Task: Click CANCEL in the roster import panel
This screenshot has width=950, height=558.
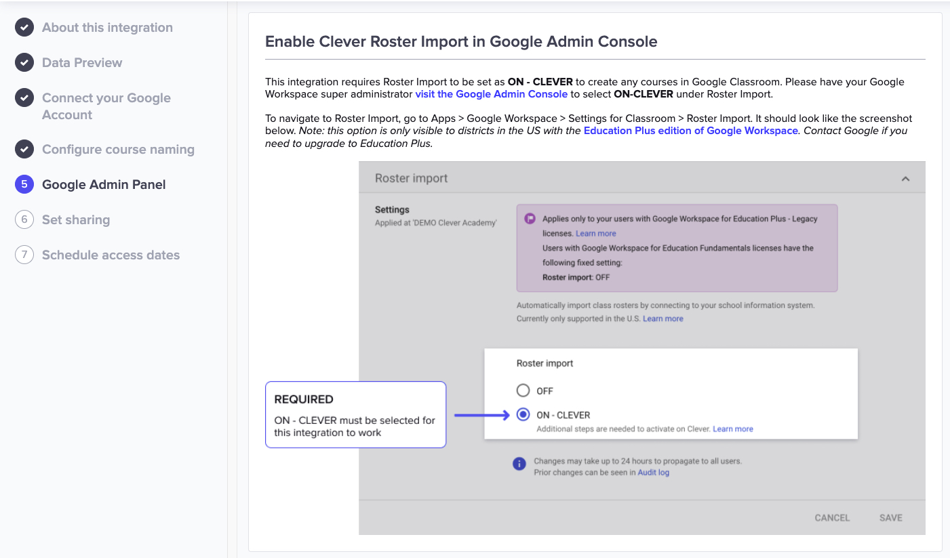Action: click(x=832, y=517)
